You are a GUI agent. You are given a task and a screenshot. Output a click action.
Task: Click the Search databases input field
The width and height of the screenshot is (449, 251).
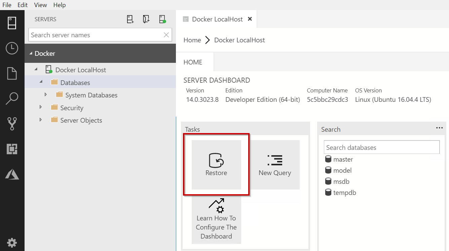381,148
